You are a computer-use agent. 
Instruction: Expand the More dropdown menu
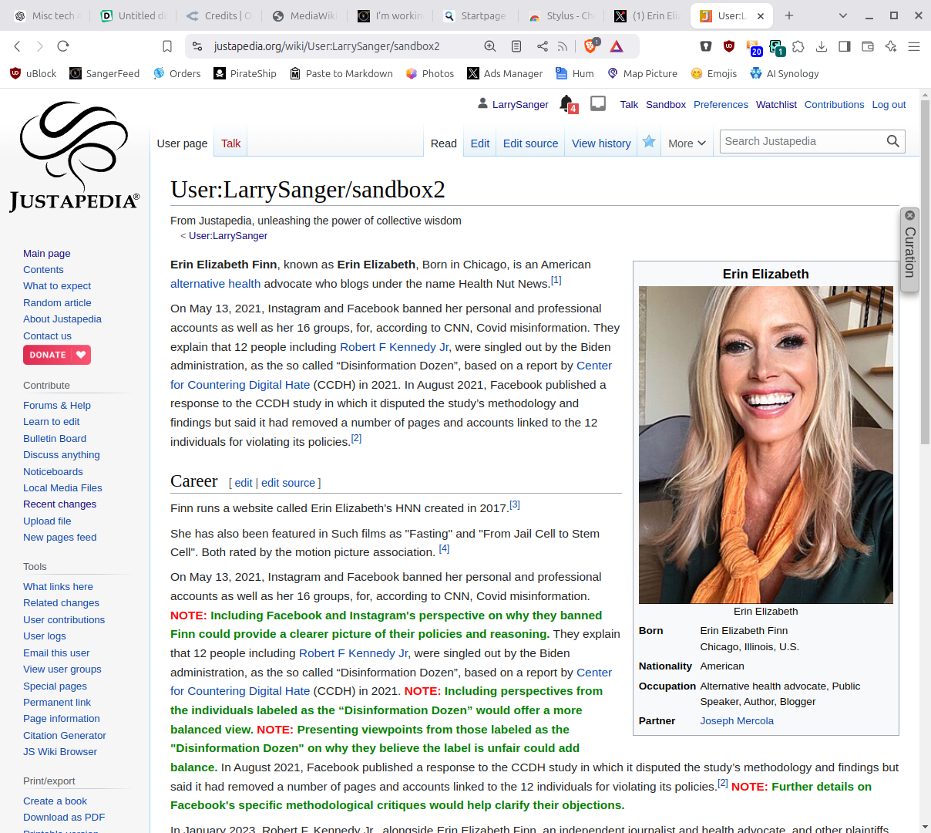pyautogui.click(x=686, y=143)
